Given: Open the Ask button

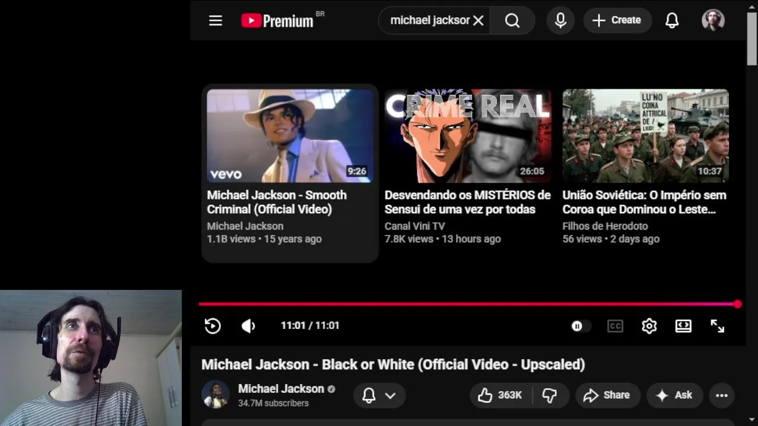Looking at the screenshot, I should click(x=675, y=395).
